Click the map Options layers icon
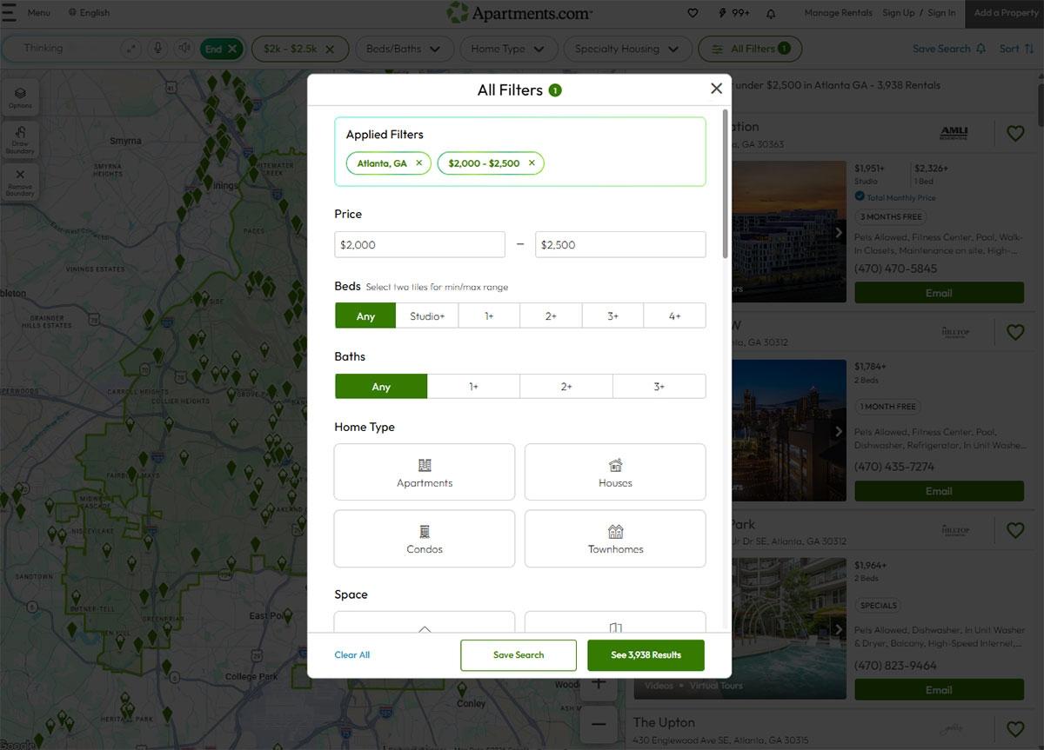This screenshot has width=1044, height=750. click(20, 97)
